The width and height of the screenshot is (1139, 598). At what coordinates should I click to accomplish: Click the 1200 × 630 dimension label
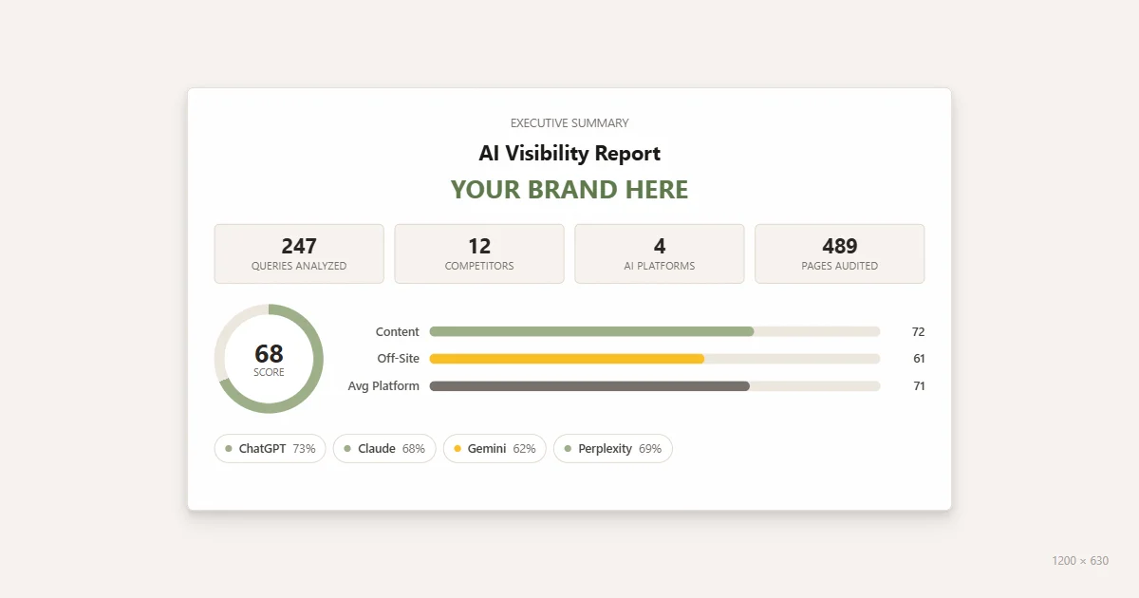(1081, 561)
